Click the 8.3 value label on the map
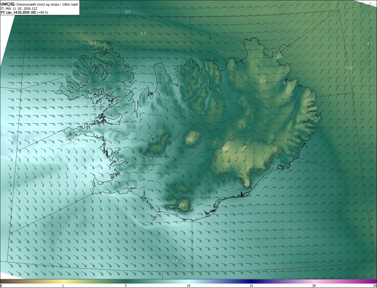Image resolution: width=377 pixels, height=288 pixels. (x=8, y=230)
